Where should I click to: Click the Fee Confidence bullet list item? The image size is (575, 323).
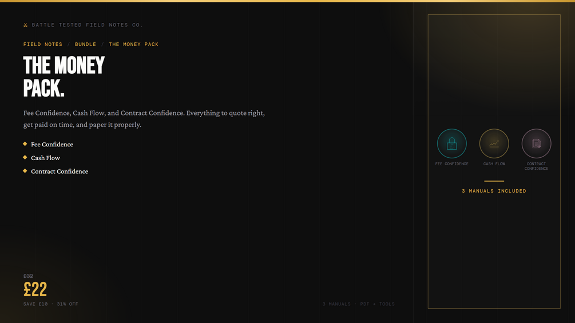point(48,144)
